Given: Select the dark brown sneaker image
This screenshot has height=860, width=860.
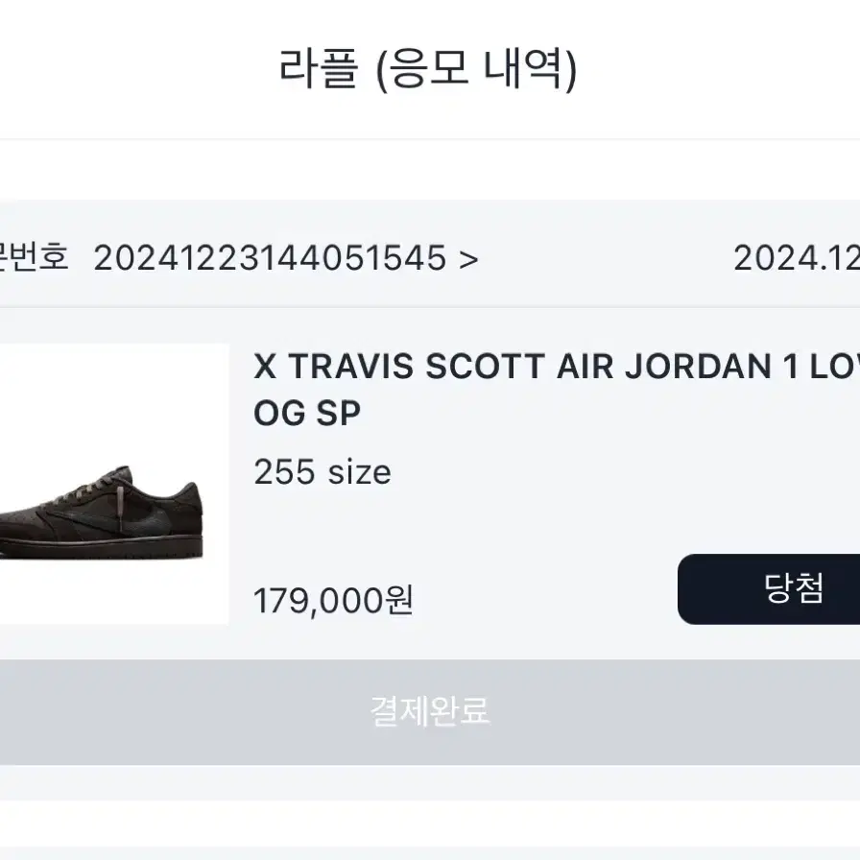Looking at the screenshot, I should 102,513.
